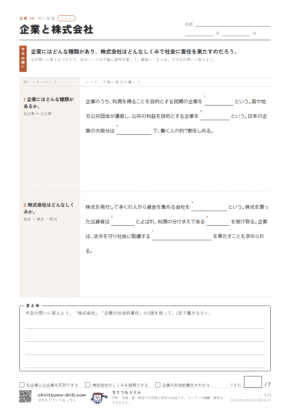Open the chiritsumo-drill.com link
Screen dimensions: 290x410
(62, 395)
